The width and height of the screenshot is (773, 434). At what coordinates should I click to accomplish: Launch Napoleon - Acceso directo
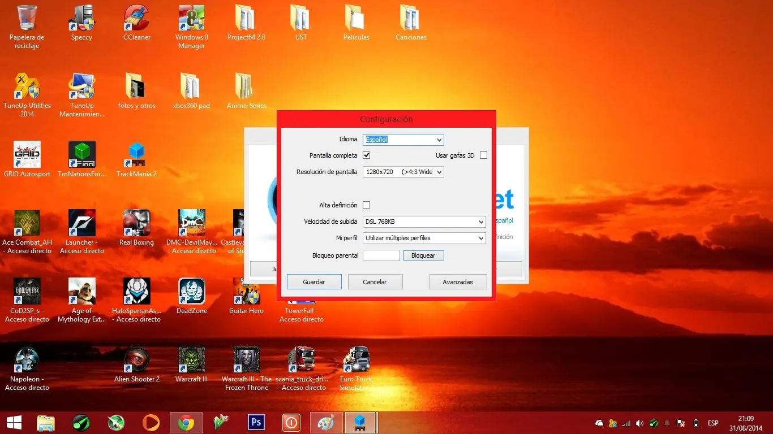[x=27, y=368]
